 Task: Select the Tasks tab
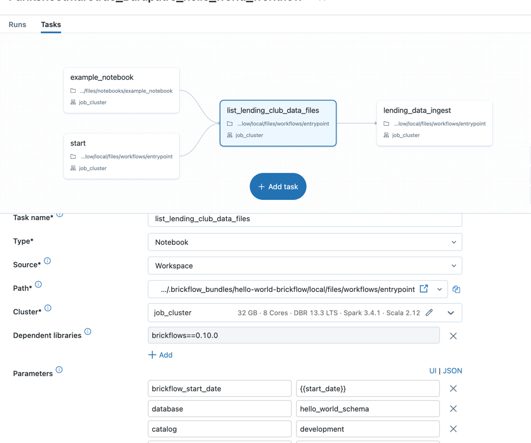(x=51, y=25)
